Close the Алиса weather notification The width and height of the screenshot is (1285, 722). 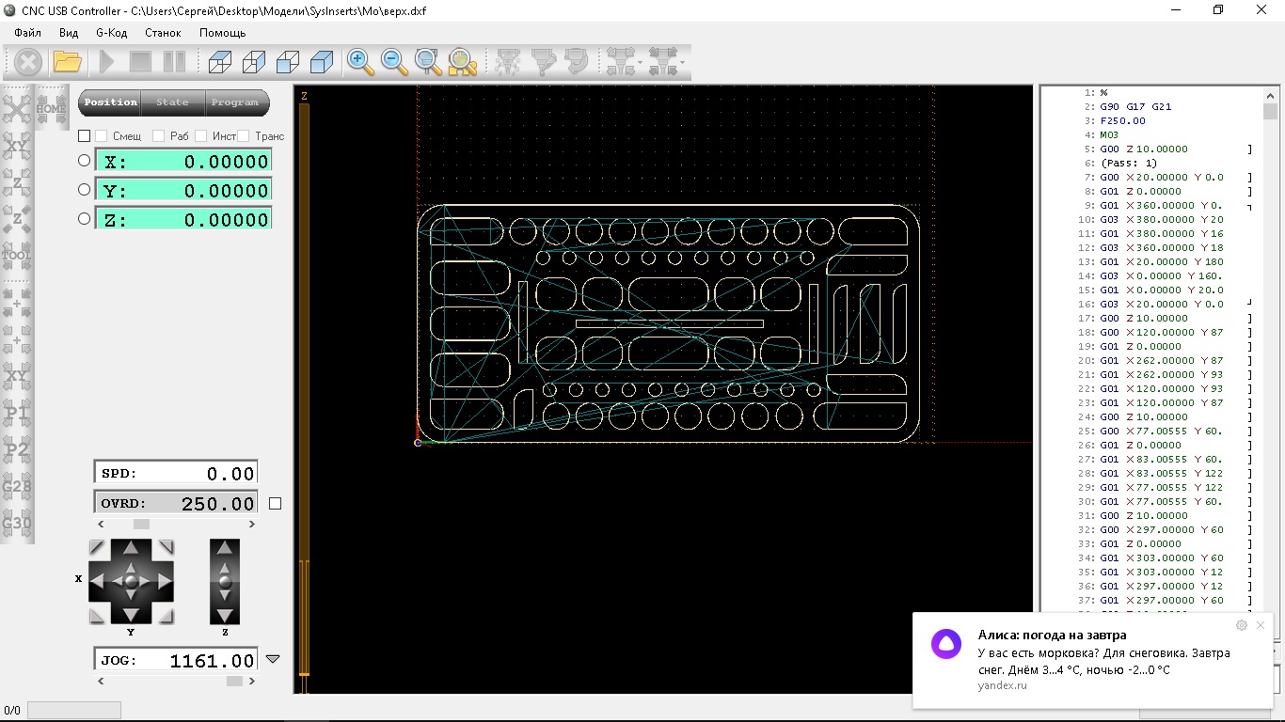click(1261, 625)
